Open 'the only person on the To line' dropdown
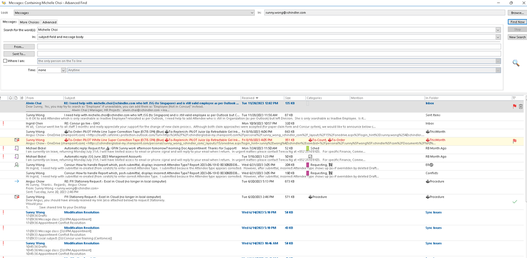Screen dimensions: 527x258 coord(498,61)
